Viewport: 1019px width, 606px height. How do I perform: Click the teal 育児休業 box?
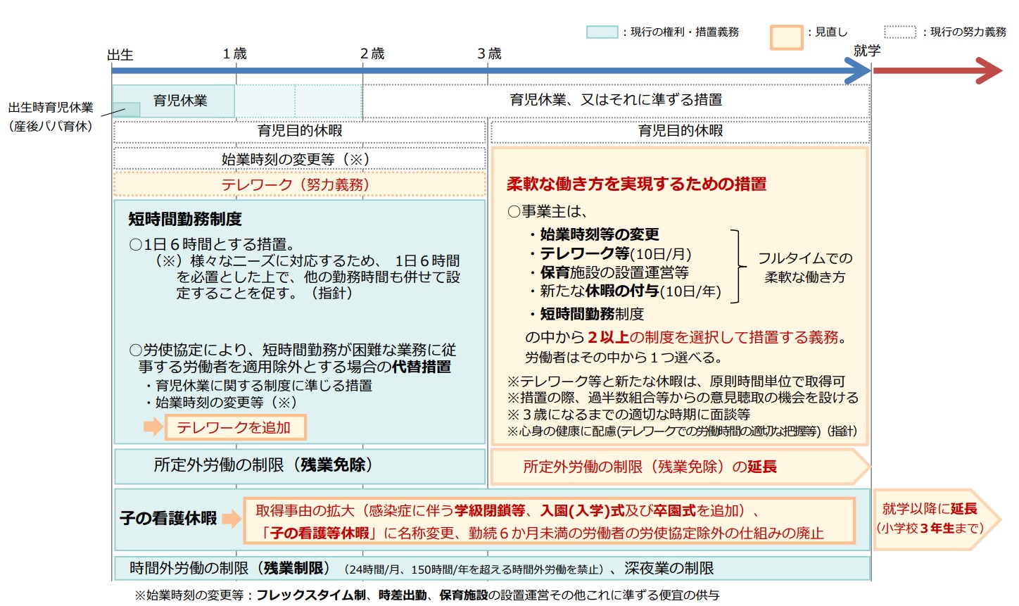(x=173, y=101)
